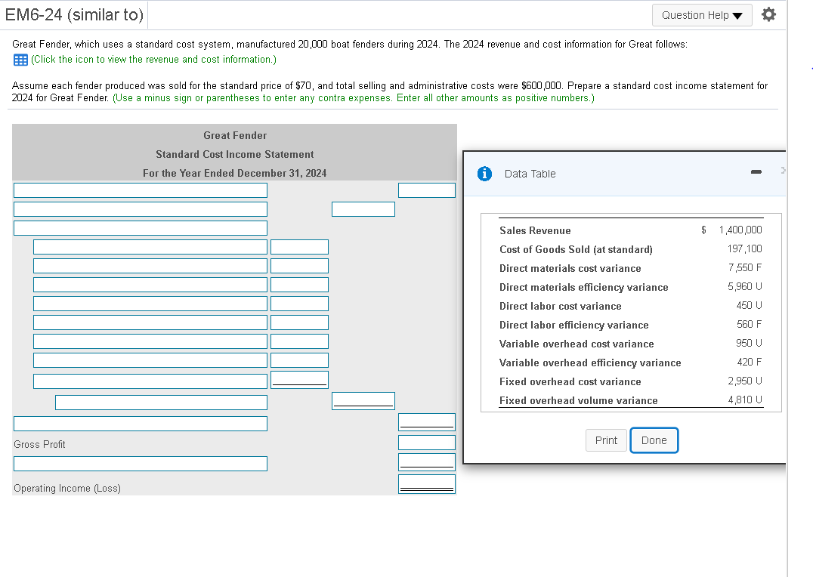Click the Gross Profit label
Viewport: 813px width, 577px height.
[39, 444]
